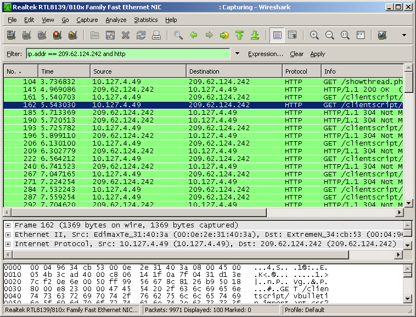
Task: Open the capture interfaces list icon
Action: pyautogui.click(x=11, y=35)
